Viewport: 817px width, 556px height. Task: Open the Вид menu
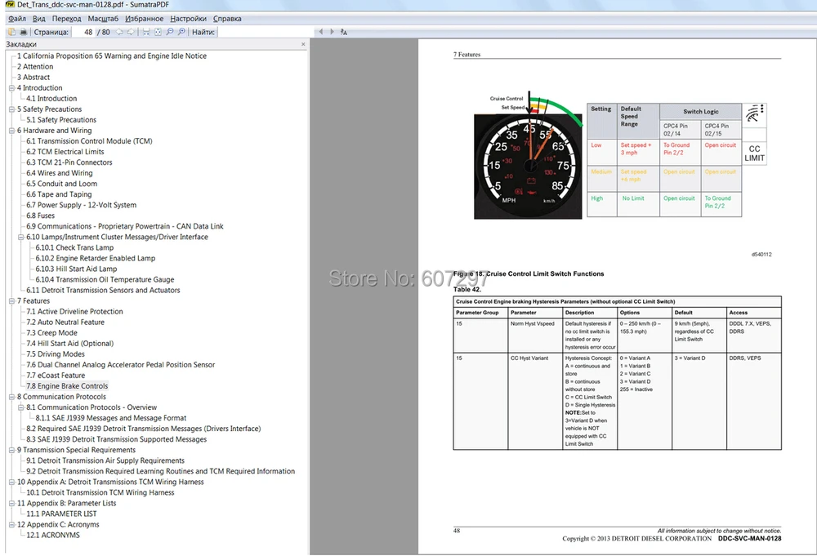[39, 18]
